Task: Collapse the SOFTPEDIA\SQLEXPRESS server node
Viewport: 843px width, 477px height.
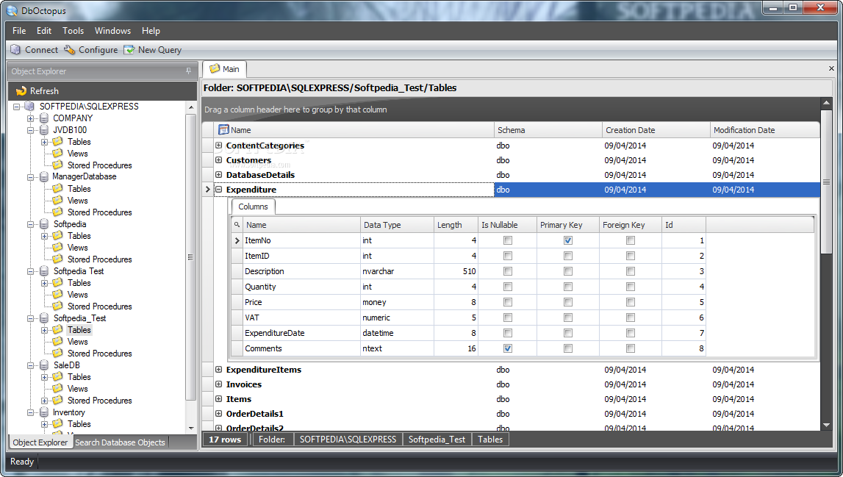Action: point(17,107)
